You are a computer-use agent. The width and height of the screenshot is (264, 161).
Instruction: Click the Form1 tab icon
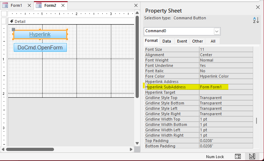(5, 5)
